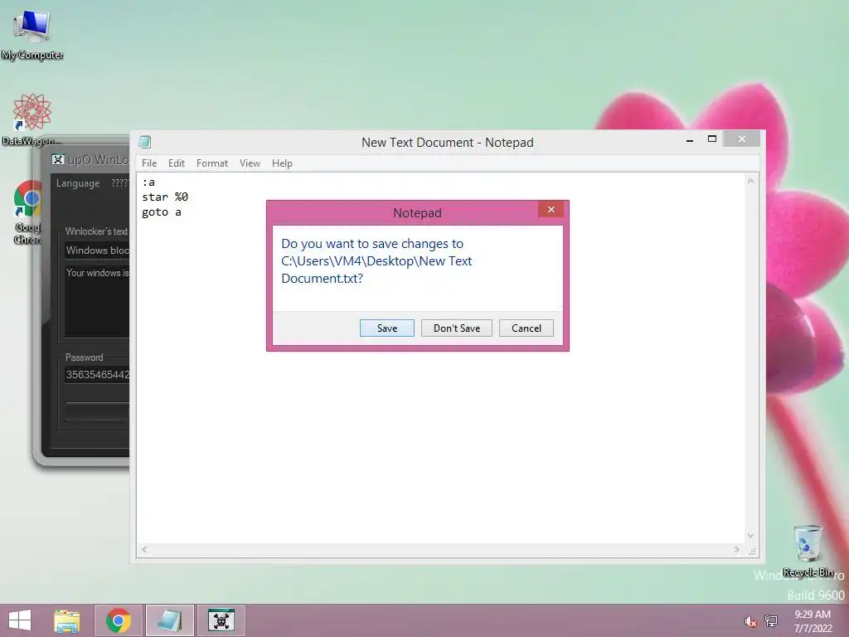Viewport: 849px width, 637px height.
Task: Click the WinLocker Password field
Action: pos(98,374)
